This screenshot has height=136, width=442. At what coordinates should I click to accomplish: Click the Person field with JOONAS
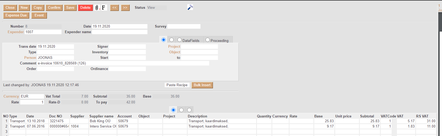click(55, 58)
